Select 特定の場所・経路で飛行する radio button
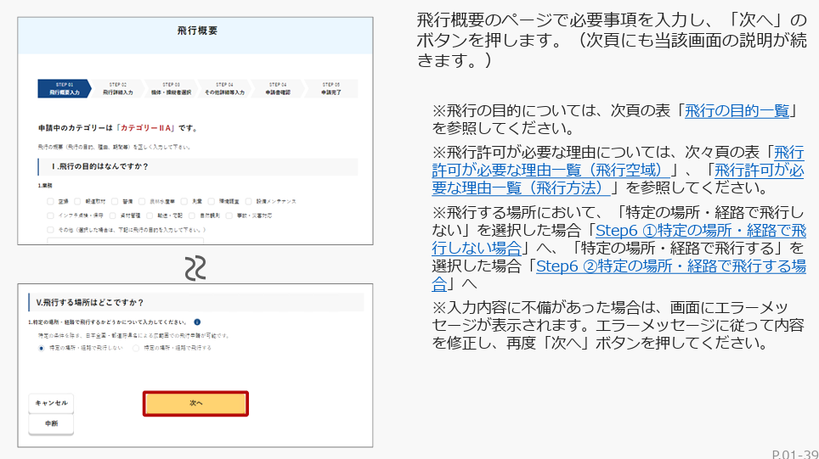This screenshot has width=819, height=459. [136, 348]
